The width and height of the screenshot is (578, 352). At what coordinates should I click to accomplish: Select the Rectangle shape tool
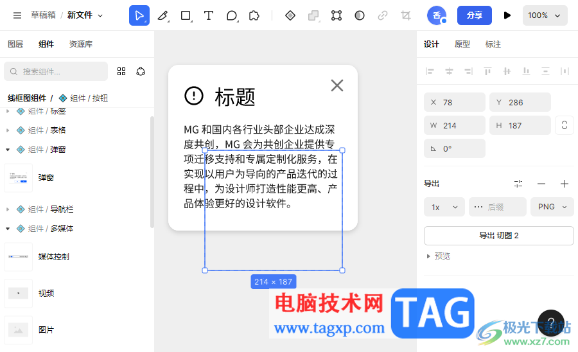(186, 15)
